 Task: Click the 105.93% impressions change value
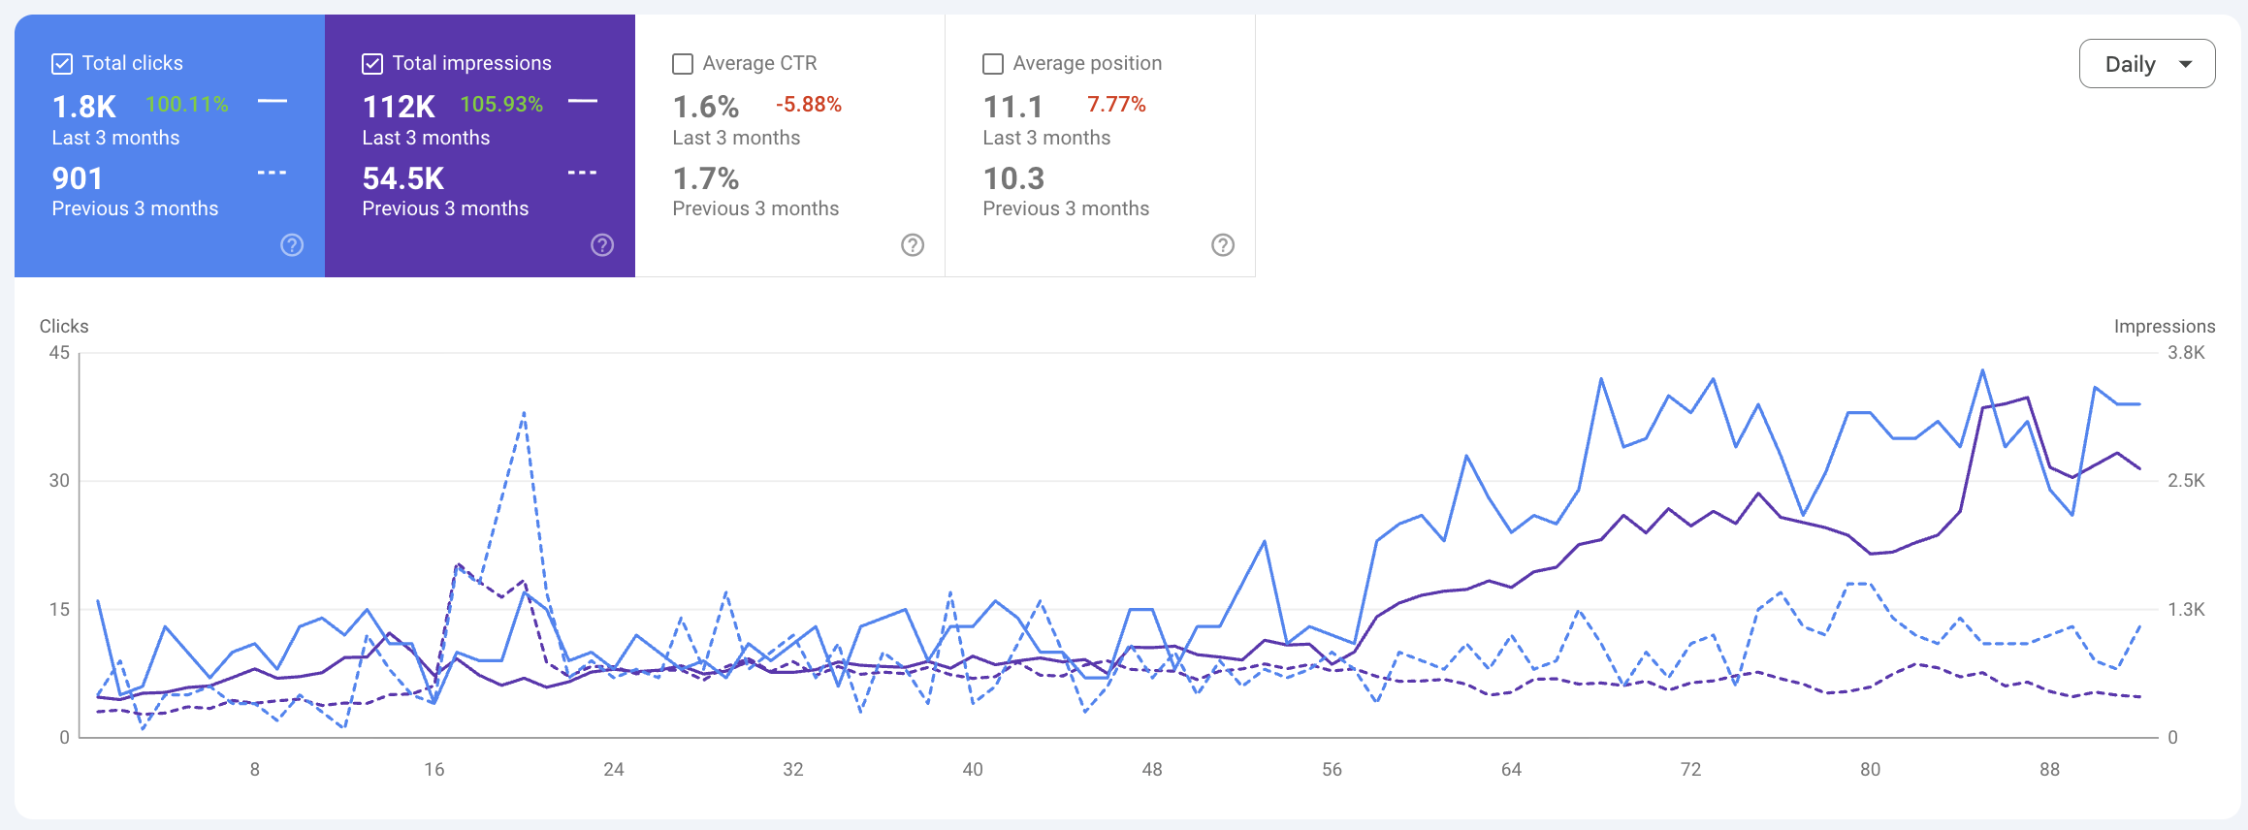pos(501,105)
